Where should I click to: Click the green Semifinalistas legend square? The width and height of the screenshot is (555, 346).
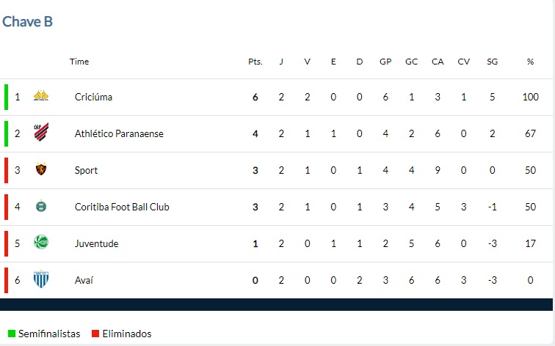(x=12, y=334)
